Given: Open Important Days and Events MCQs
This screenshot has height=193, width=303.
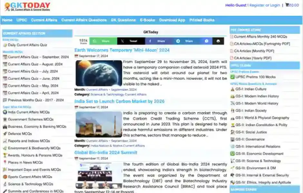Looking at the screenshot, I should point(34,170).
